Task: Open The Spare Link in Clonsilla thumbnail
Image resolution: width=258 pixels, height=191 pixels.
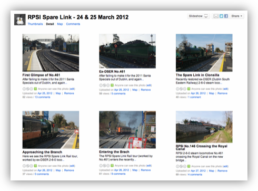Action: [x=204, y=53]
